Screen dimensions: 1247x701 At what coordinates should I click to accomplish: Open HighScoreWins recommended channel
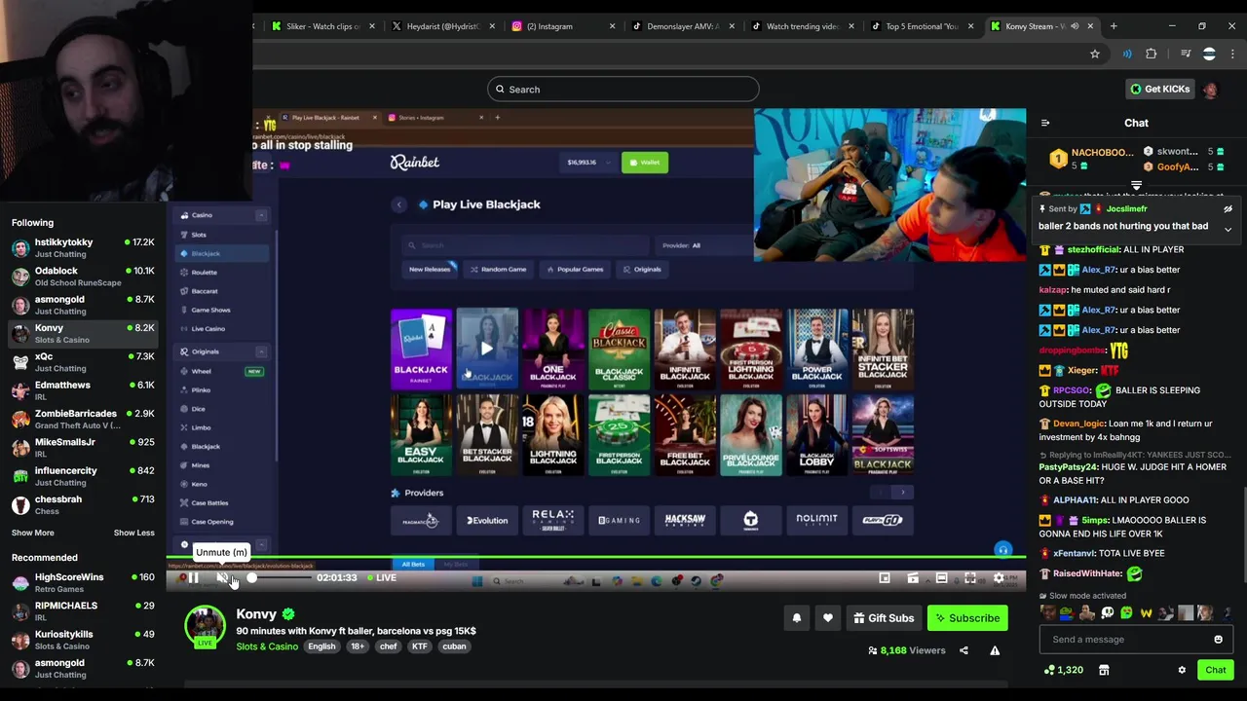click(x=83, y=582)
